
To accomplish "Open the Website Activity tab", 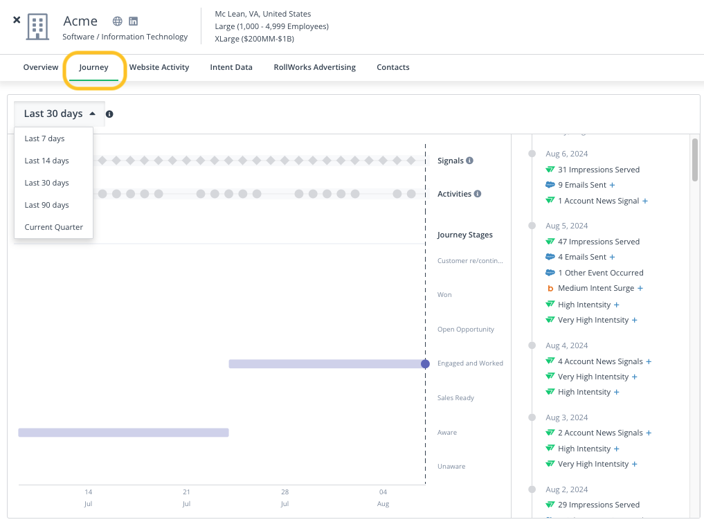I will 159,67.
